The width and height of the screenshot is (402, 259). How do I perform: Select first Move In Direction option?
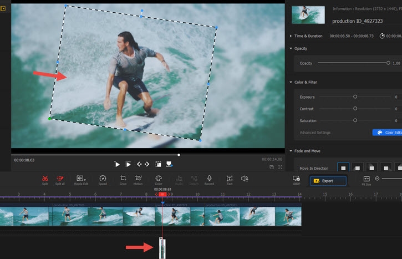coord(344,167)
